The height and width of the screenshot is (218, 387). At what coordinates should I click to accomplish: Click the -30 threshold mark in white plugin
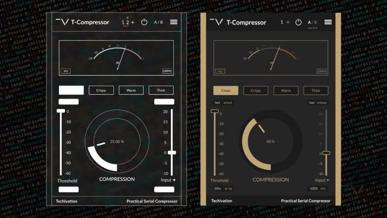pyautogui.click(x=68, y=142)
